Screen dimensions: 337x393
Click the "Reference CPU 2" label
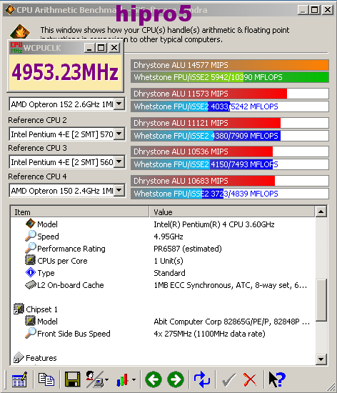(x=38, y=120)
